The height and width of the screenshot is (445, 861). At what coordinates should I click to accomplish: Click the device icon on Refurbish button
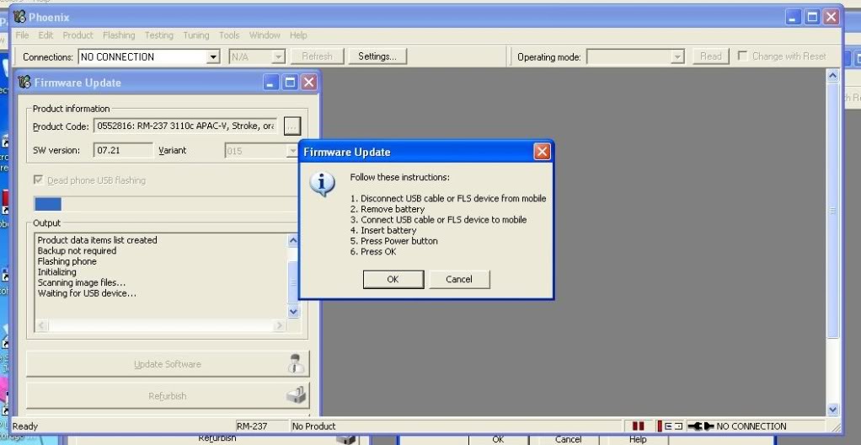297,395
